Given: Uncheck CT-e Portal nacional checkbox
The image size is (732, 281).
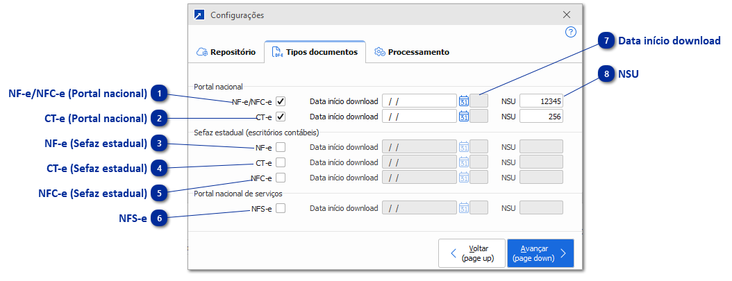Looking at the screenshot, I should (281, 117).
